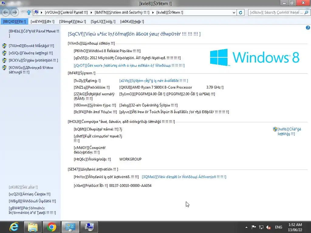Image resolution: width=311 pixels, height=233 pixels.
Task: Open Performance Information and Tools link
Action: click(x=32, y=210)
